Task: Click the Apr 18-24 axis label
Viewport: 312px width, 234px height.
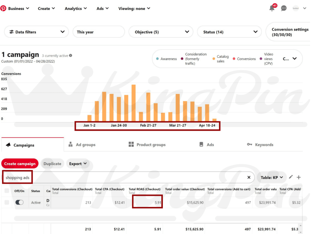Action: [x=207, y=125]
